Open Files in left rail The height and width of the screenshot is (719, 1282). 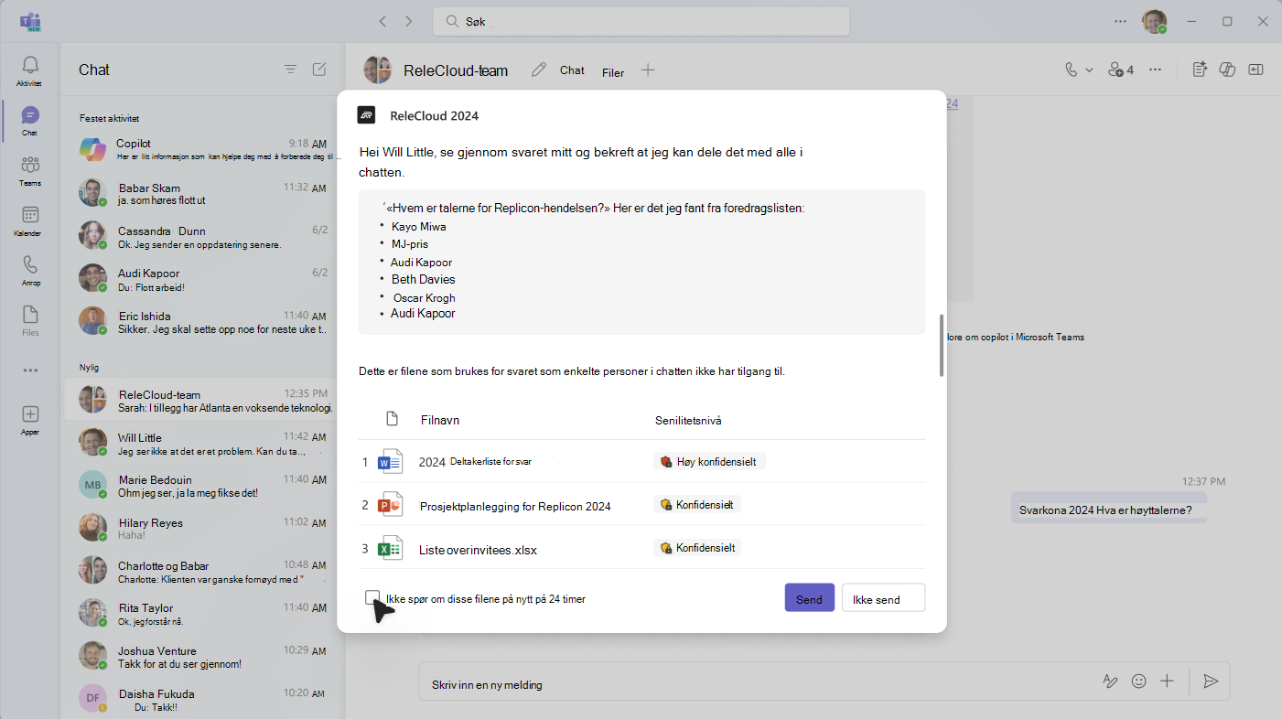[30, 320]
